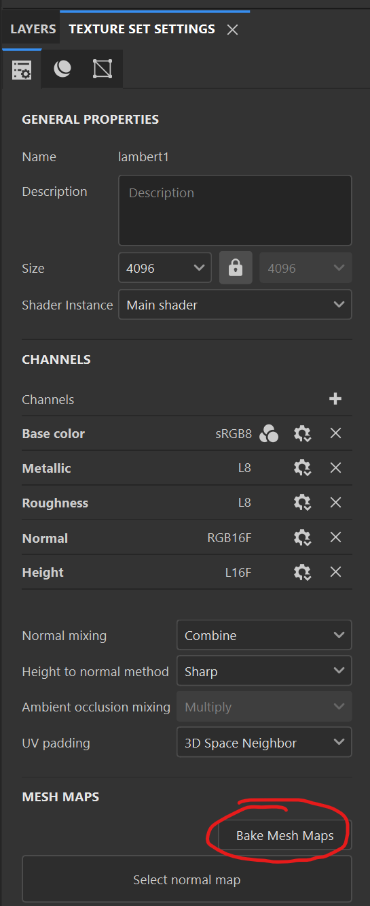Remove the Base color channel

click(335, 433)
